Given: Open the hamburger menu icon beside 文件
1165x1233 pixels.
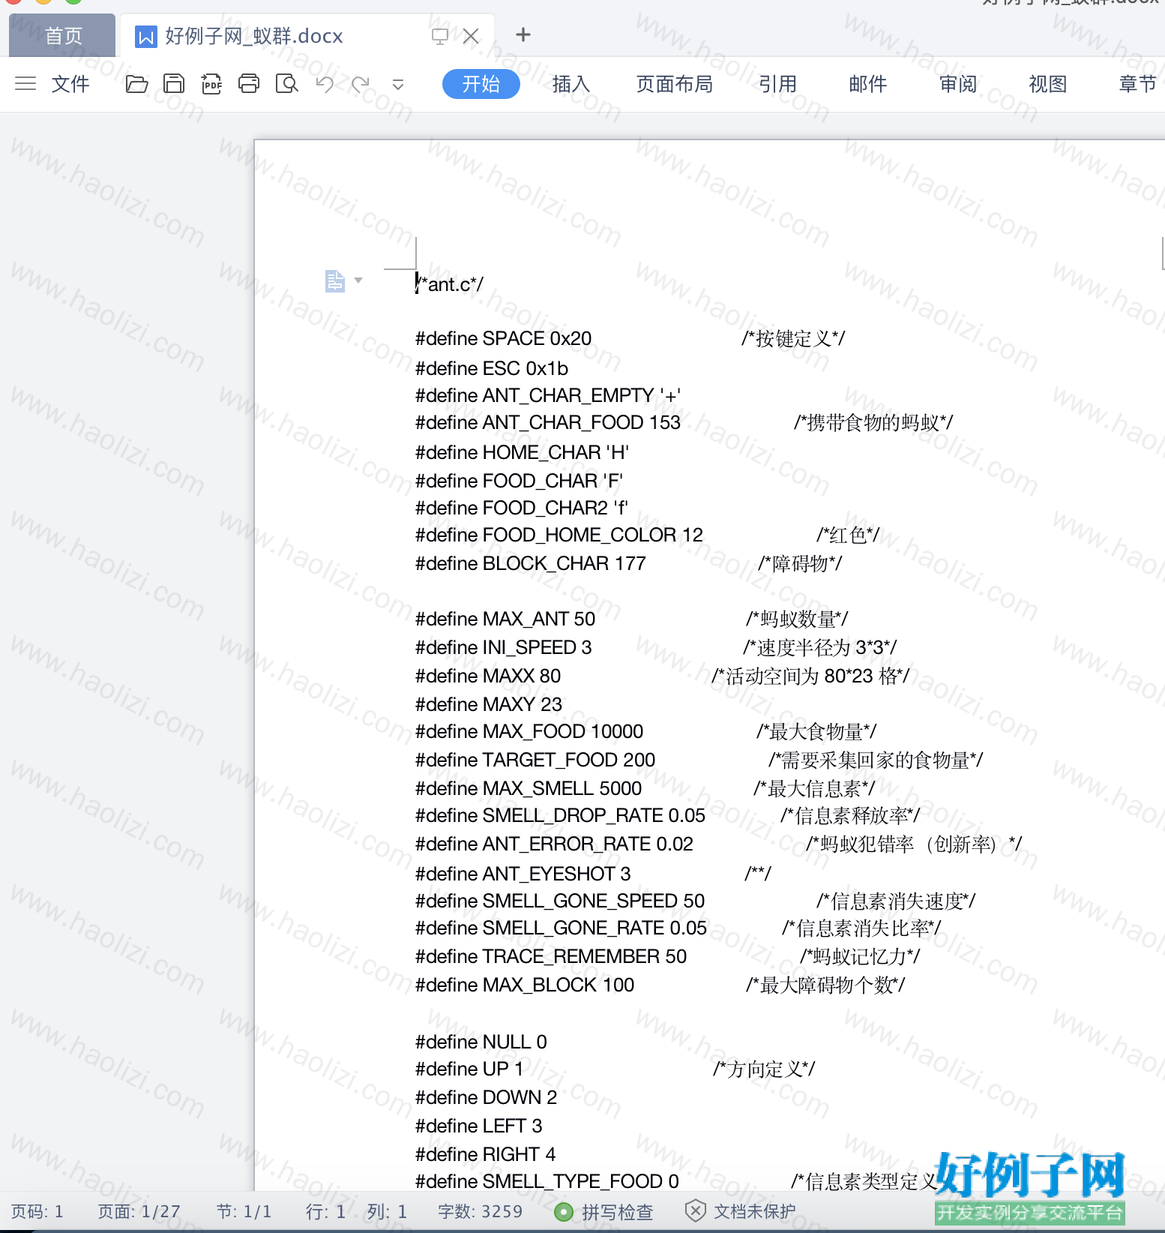Looking at the screenshot, I should point(25,83).
